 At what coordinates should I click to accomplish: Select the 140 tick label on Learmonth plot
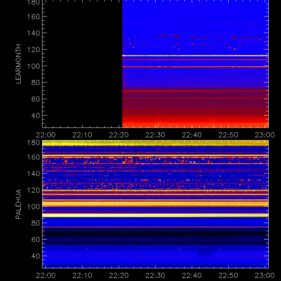33,33
